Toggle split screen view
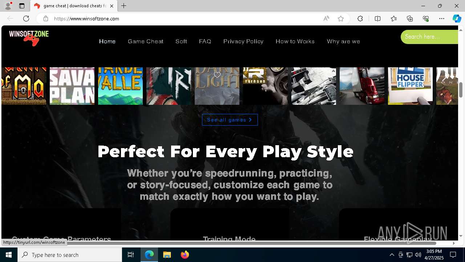The height and width of the screenshot is (262, 465). pos(377,19)
